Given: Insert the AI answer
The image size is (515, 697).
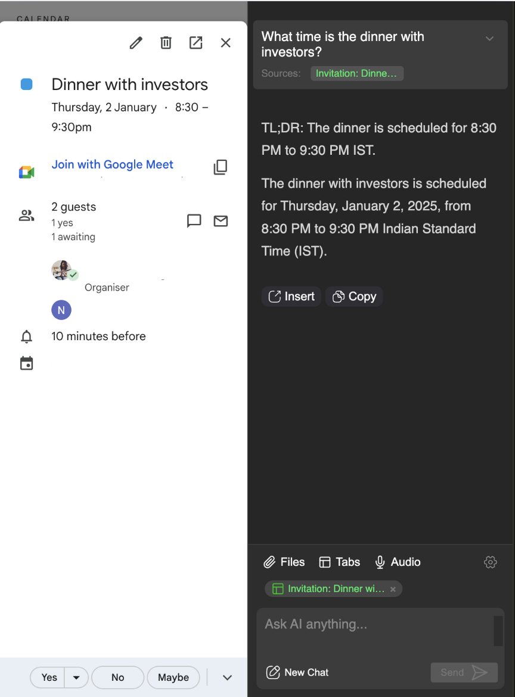Looking at the screenshot, I should point(291,297).
